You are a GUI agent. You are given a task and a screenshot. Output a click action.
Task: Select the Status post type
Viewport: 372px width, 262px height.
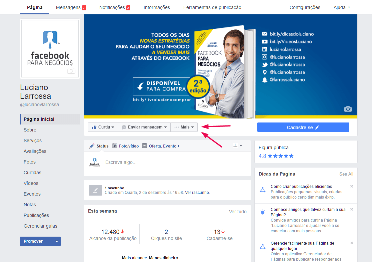tap(99, 146)
